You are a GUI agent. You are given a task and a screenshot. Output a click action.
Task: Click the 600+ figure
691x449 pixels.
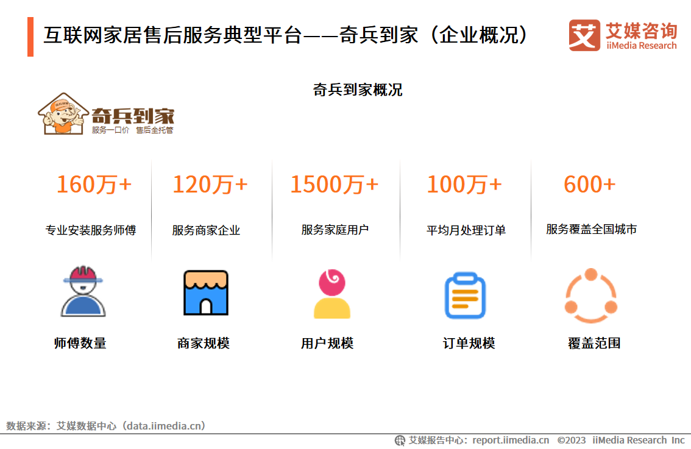pyautogui.click(x=590, y=184)
